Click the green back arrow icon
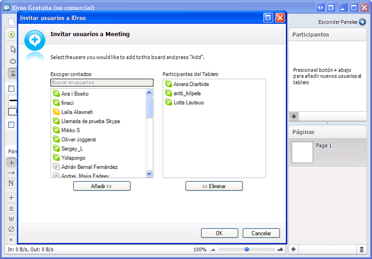 11,34
